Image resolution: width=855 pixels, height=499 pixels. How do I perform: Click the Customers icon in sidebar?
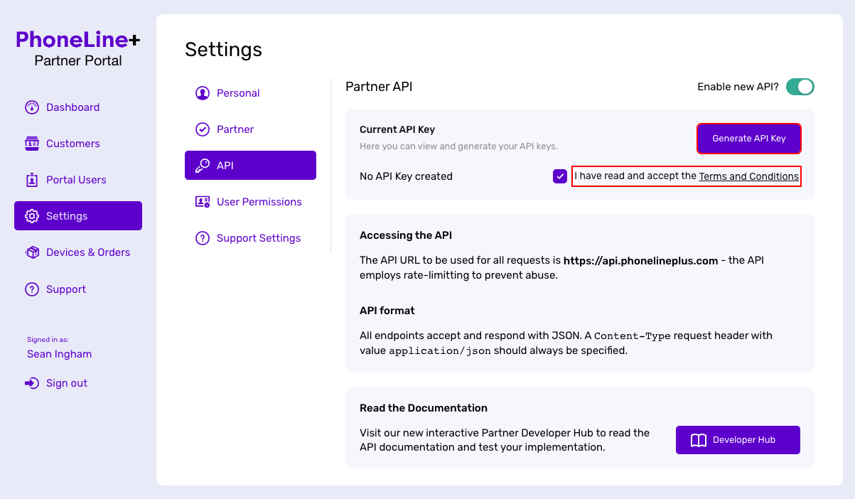32,144
